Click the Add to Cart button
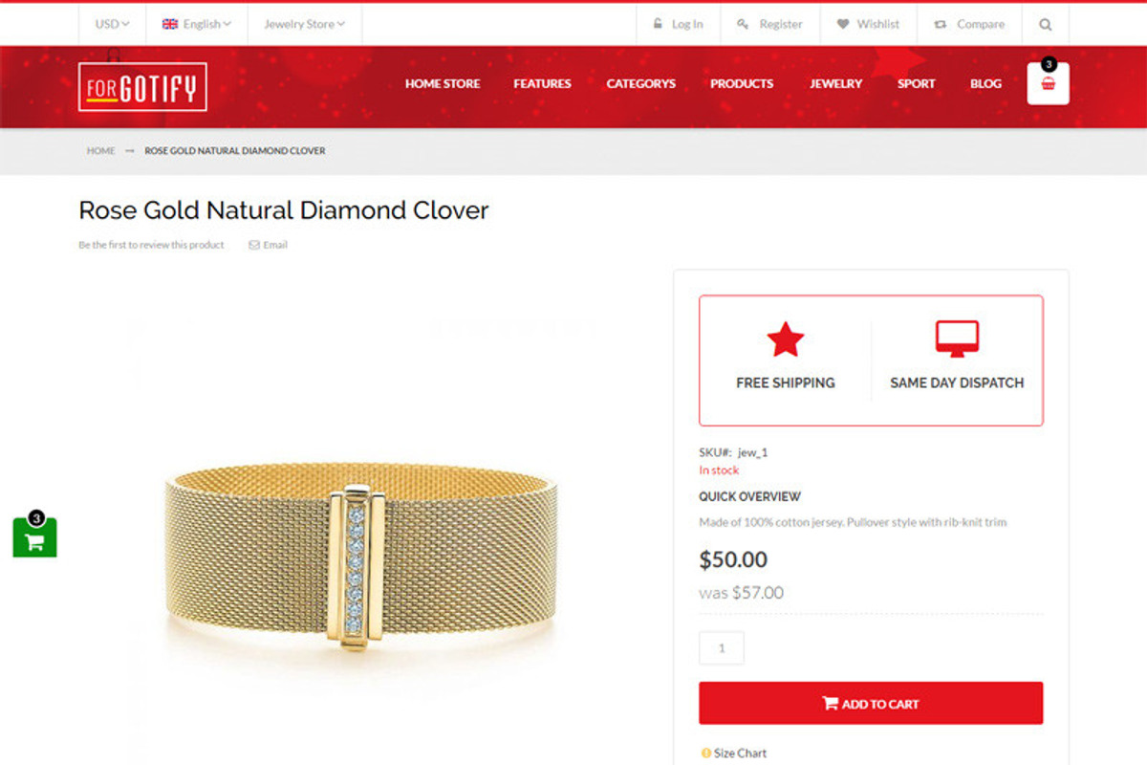This screenshot has width=1147, height=765. 871,703
